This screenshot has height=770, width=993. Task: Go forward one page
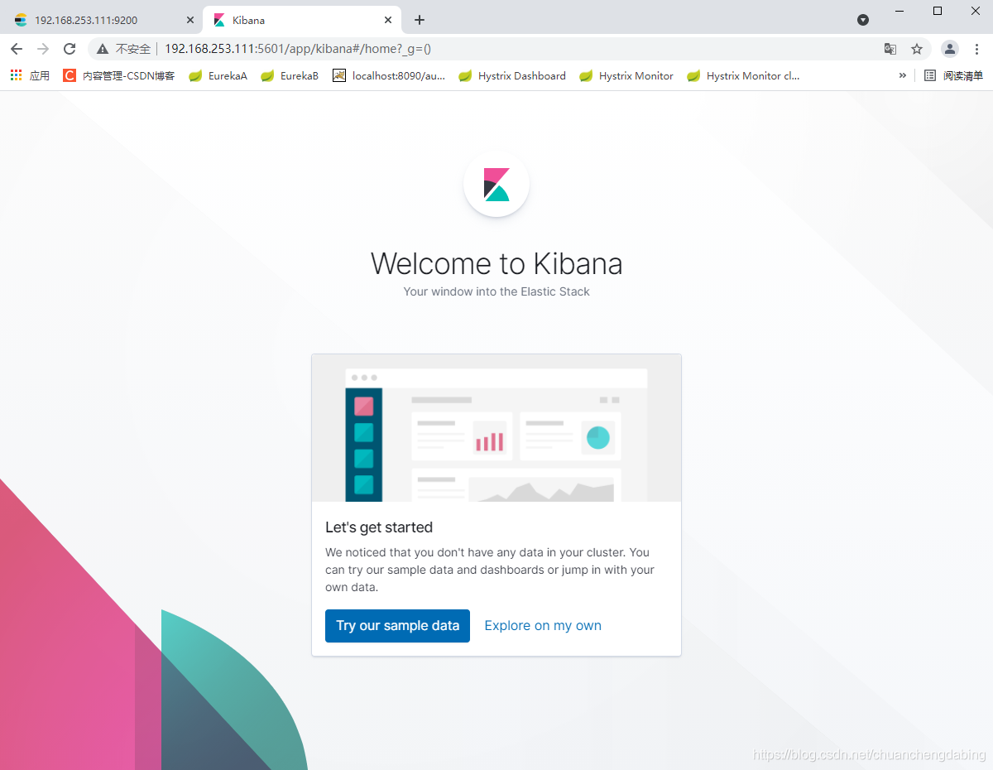(43, 49)
